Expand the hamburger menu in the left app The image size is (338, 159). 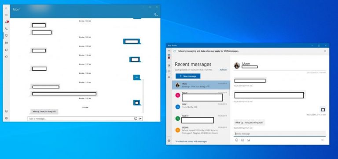click(7, 15)
